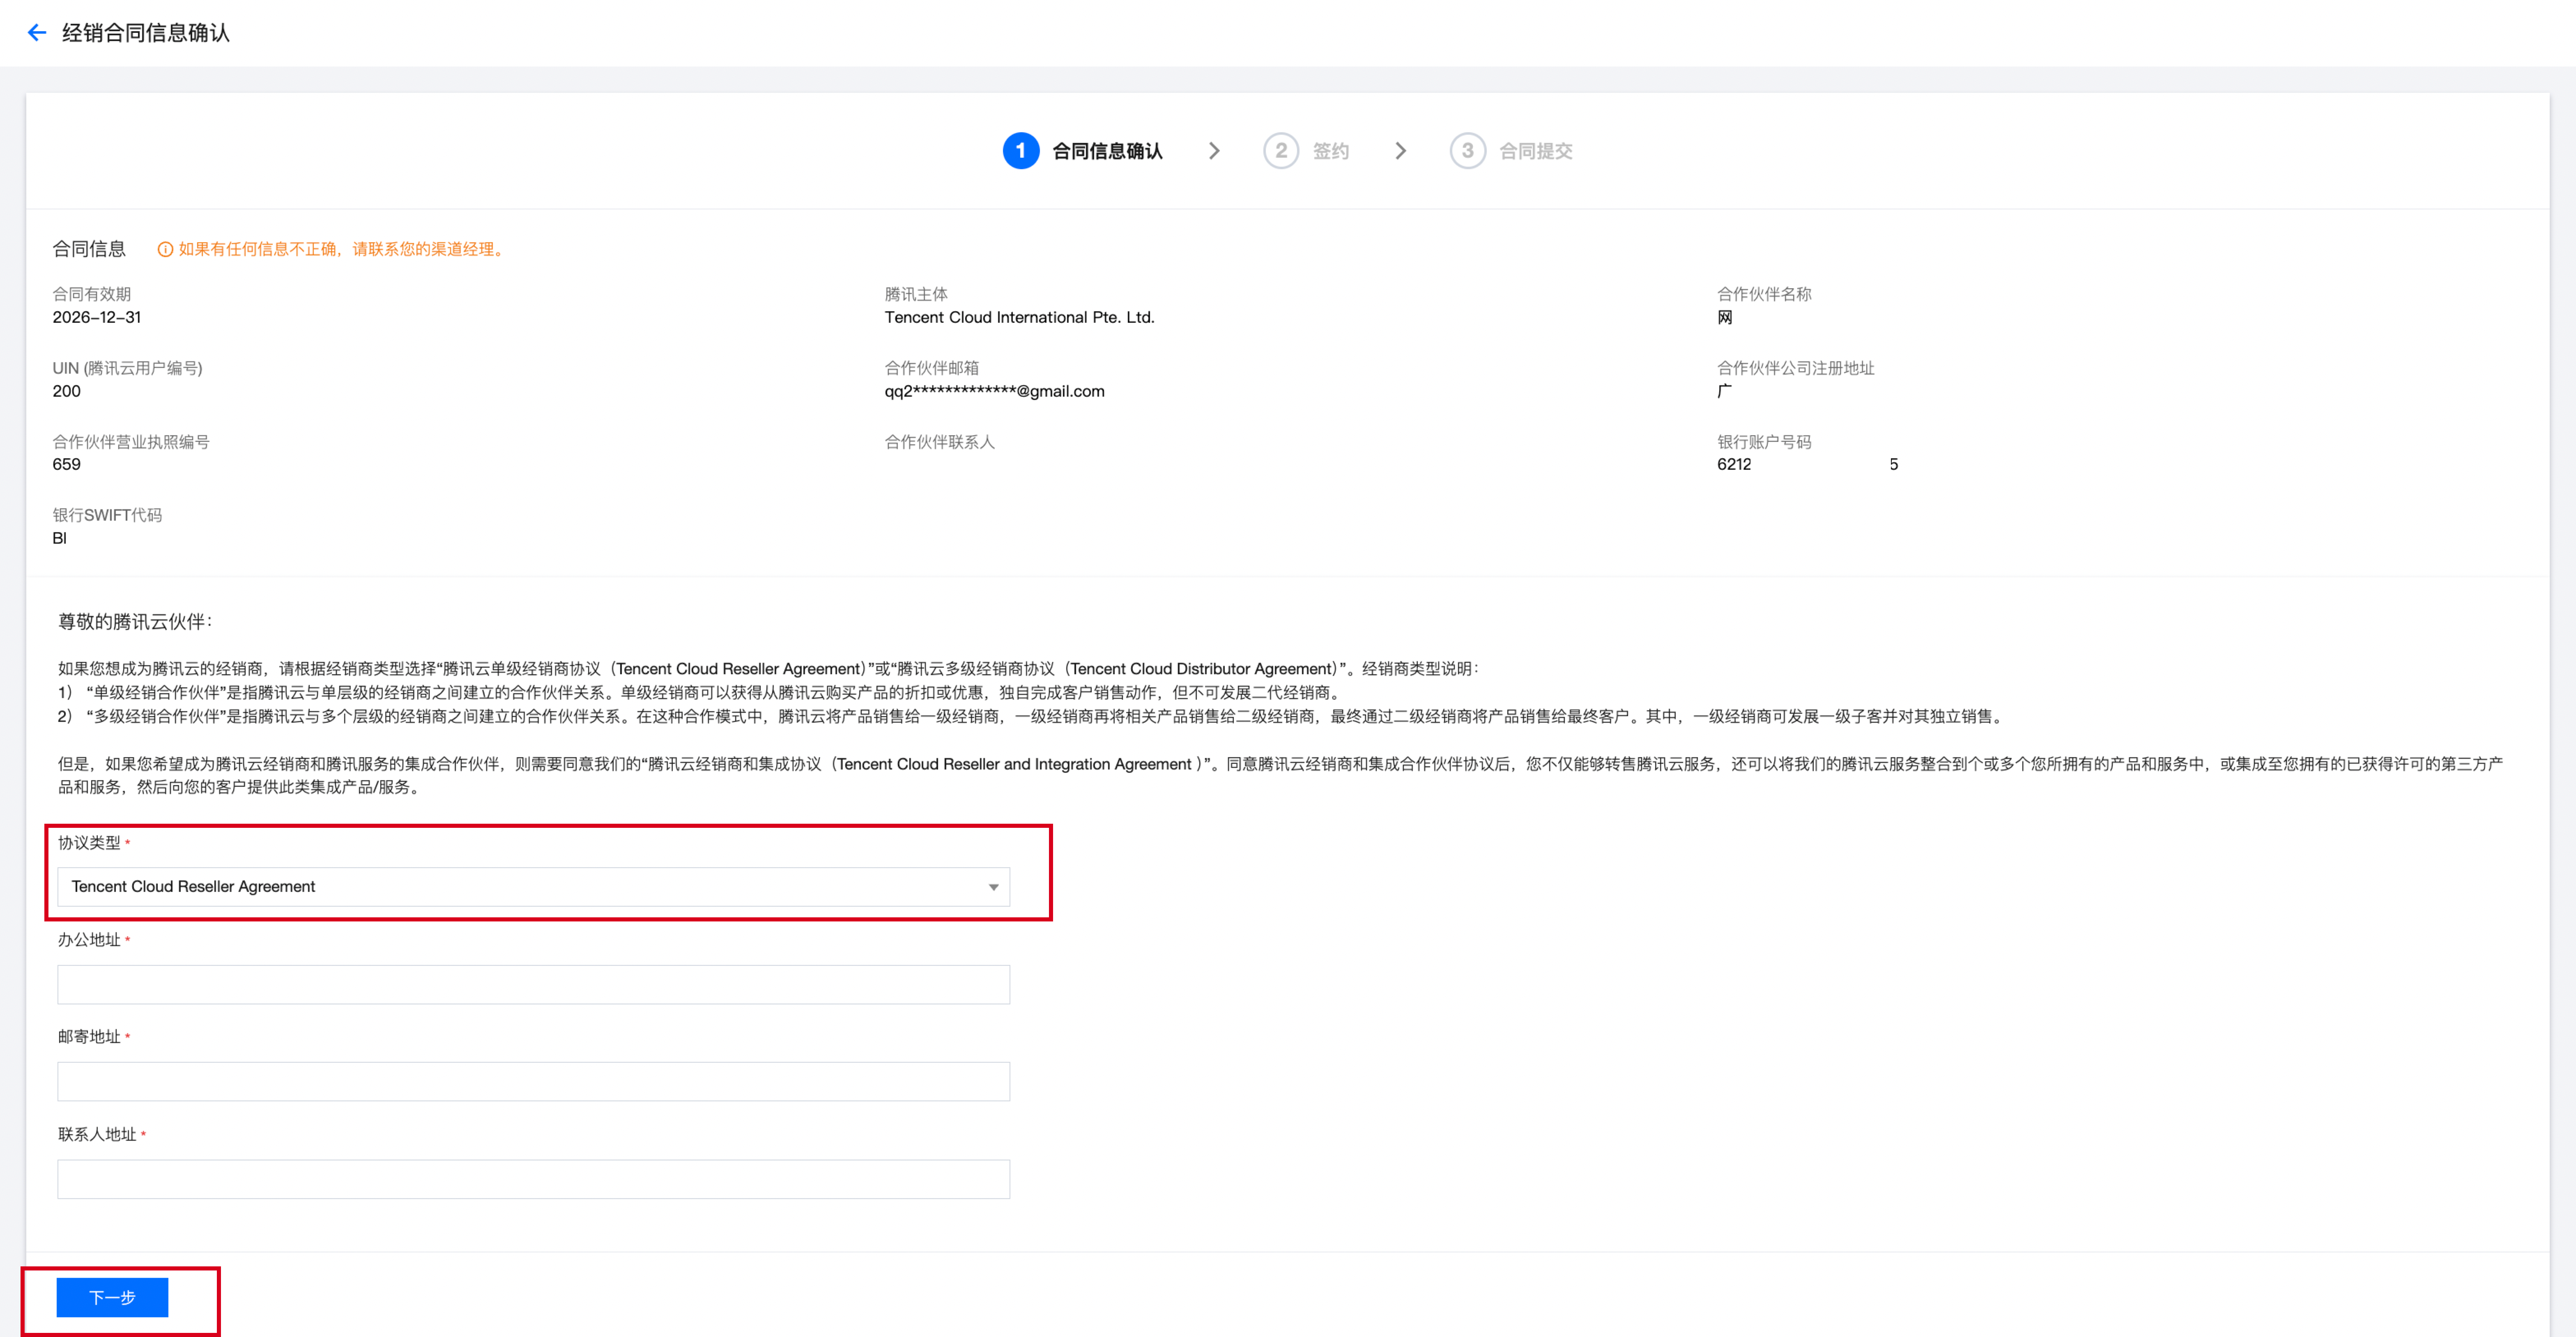Click the 下一步 button
The width and height of the screenshot is (2576, 1337).
[112, 1297]
